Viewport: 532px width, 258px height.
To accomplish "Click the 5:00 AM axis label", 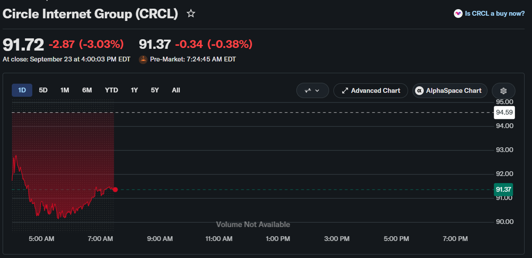I will [41, 239].
